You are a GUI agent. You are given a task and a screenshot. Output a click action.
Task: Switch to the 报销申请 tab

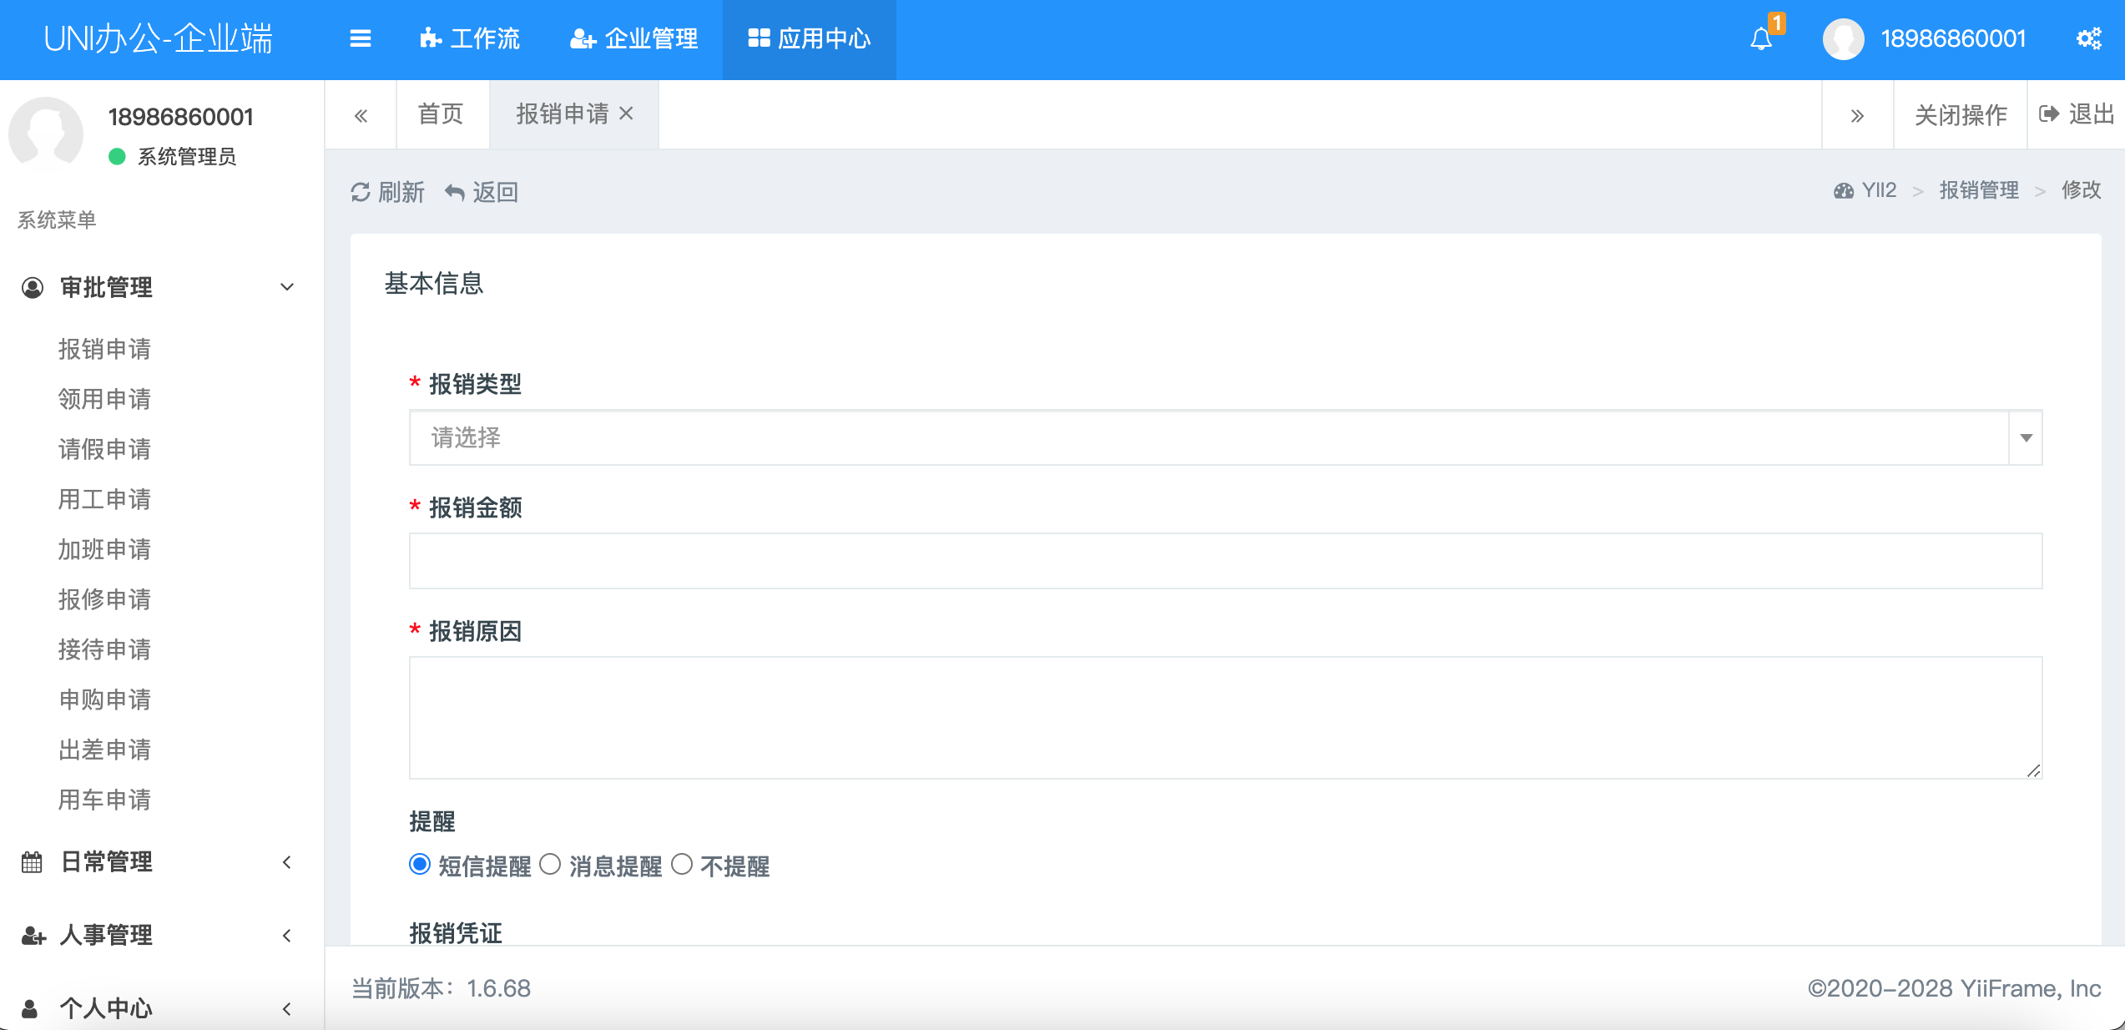(563, 114)
